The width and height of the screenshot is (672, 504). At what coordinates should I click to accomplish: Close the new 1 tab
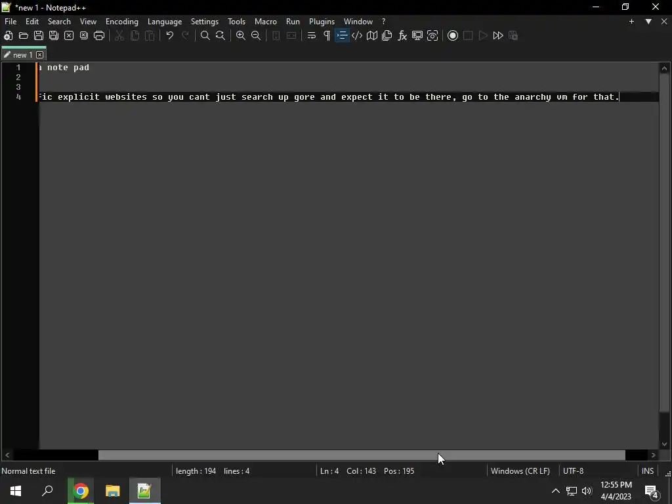(40, 55)
